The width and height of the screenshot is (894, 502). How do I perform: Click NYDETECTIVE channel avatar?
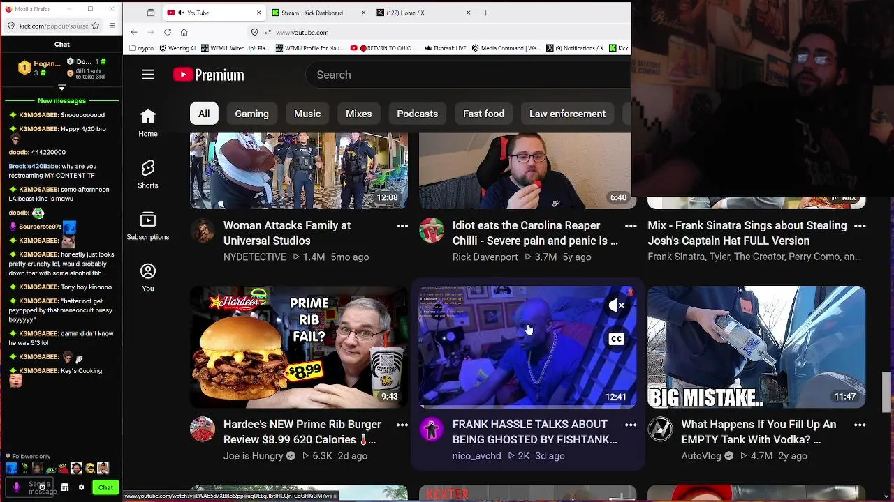coord(203,230)
